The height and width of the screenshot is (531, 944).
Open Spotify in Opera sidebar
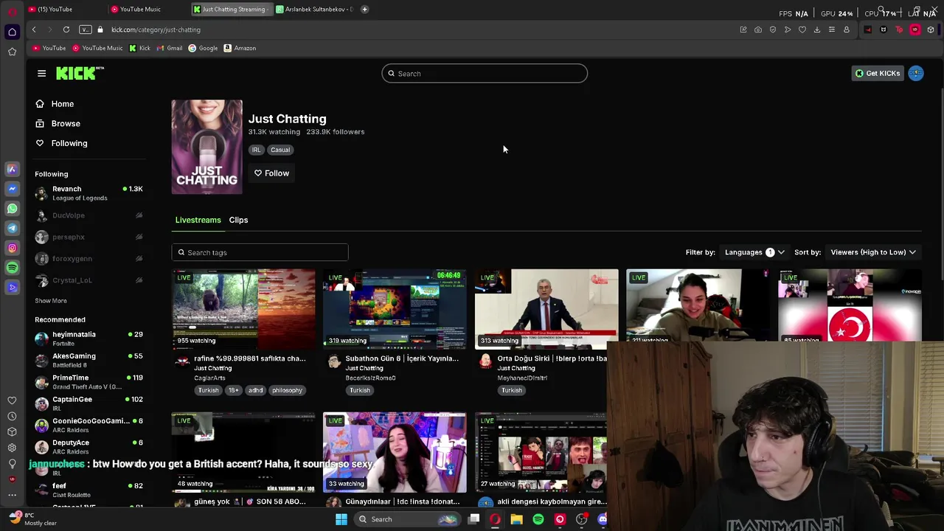[x=12, y=268]
